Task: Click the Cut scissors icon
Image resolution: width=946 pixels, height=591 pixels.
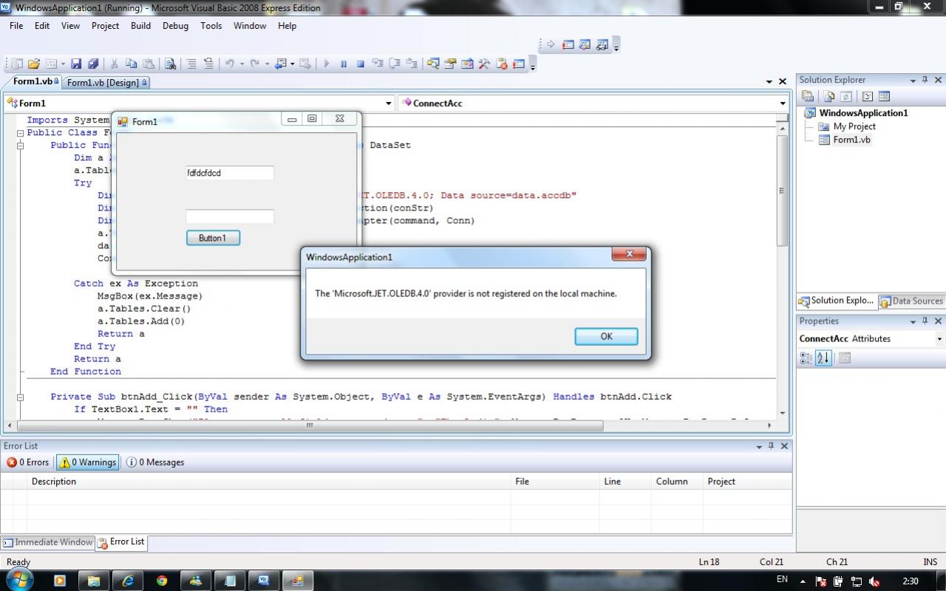Action: [x=114, y=64]
